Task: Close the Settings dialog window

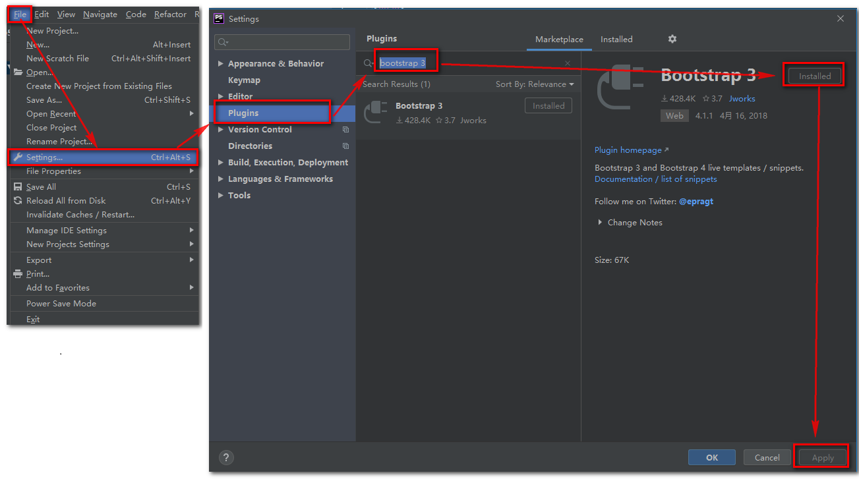Action: (x=841, y=18)
